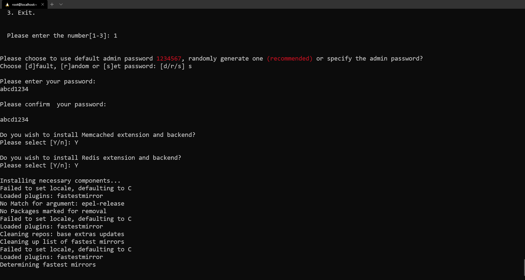
Task: Click the red default password 1234567
Action: tap(168, 58)
